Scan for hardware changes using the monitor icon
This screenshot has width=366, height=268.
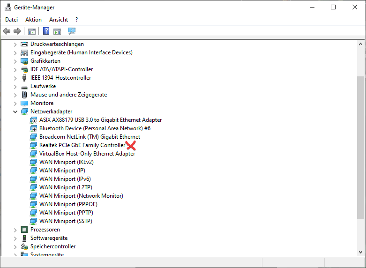click(x=72, y=31)
